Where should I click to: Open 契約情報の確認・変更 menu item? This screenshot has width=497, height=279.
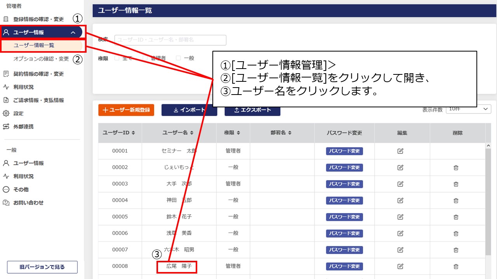click(38, 74)
